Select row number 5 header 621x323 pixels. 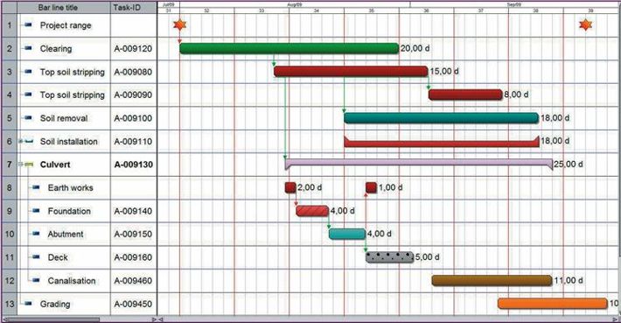9,118
